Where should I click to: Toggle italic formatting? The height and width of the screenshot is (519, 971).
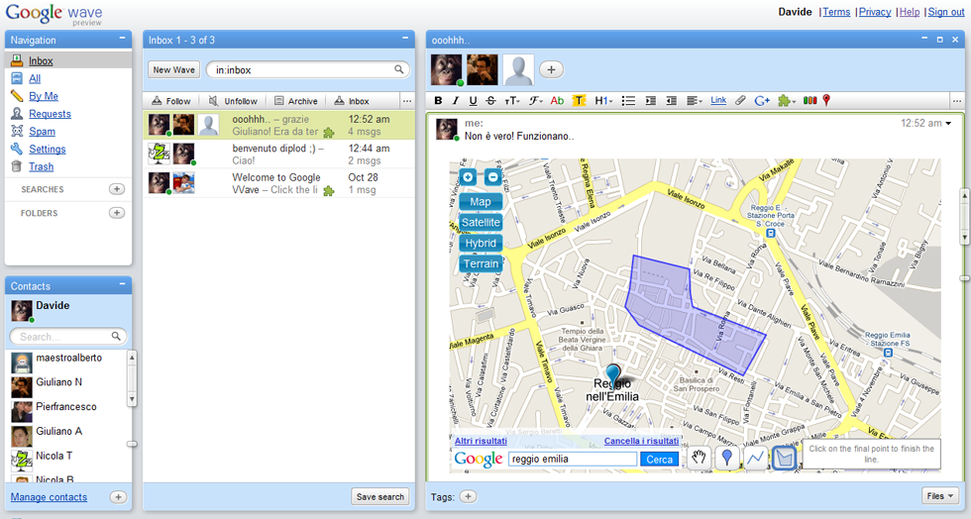point(456,100)
